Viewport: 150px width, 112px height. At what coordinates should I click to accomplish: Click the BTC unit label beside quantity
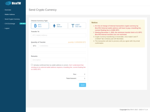[34, 46]
